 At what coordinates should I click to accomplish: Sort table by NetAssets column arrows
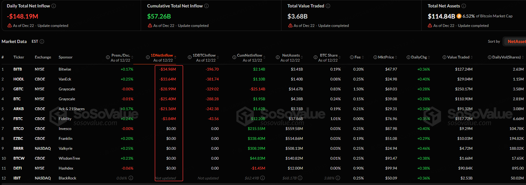click(x=302, y=57)
